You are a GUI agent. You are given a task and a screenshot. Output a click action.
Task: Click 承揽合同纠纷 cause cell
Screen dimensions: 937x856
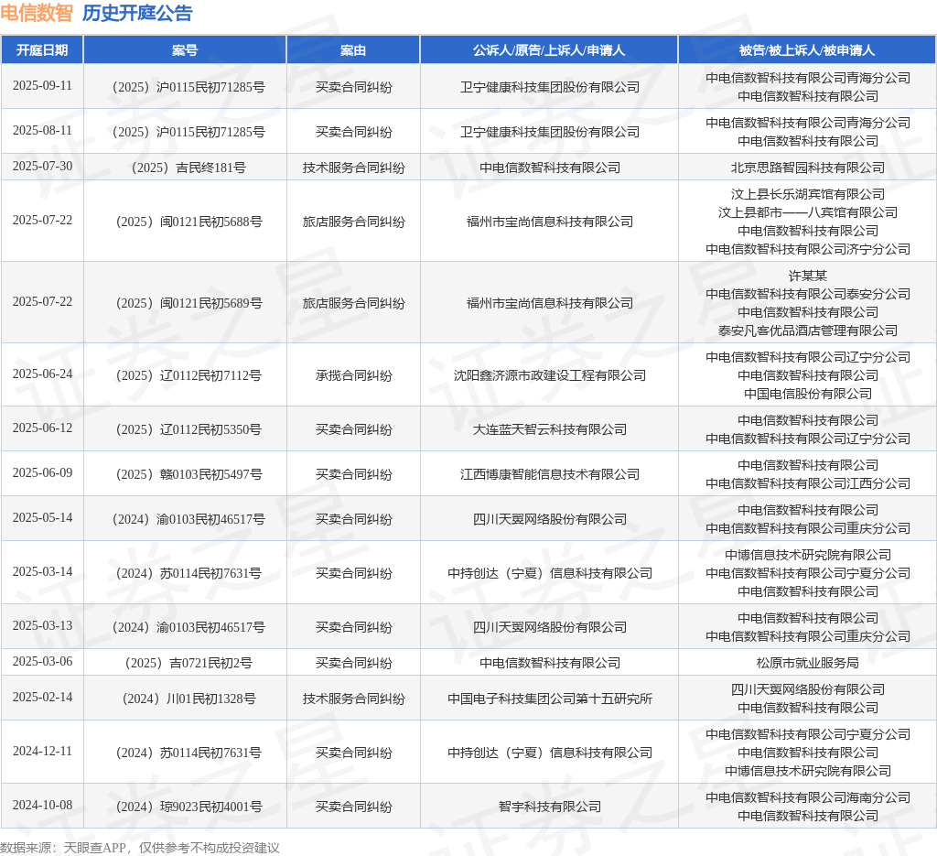(x=353, y=375)
